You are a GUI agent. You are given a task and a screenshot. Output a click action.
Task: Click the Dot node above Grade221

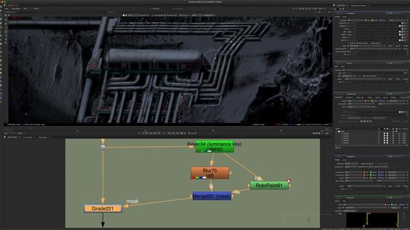click(x=103, y=147)
